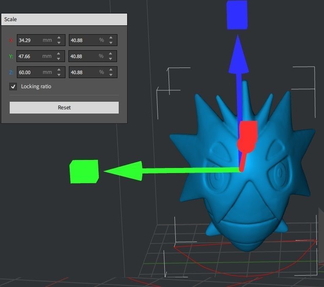
Task: Click the Reset button in Scale panel
Action: [x=64, y=107]
